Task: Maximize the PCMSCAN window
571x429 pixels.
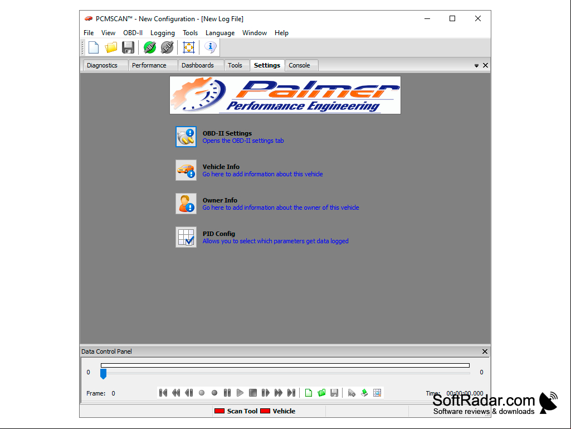Action: (x=452, y=18)
